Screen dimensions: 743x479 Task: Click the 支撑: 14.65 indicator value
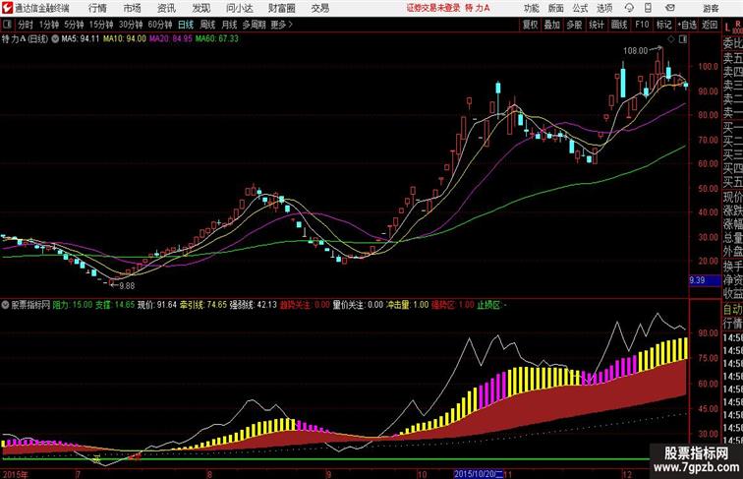(x=115, y=305)
